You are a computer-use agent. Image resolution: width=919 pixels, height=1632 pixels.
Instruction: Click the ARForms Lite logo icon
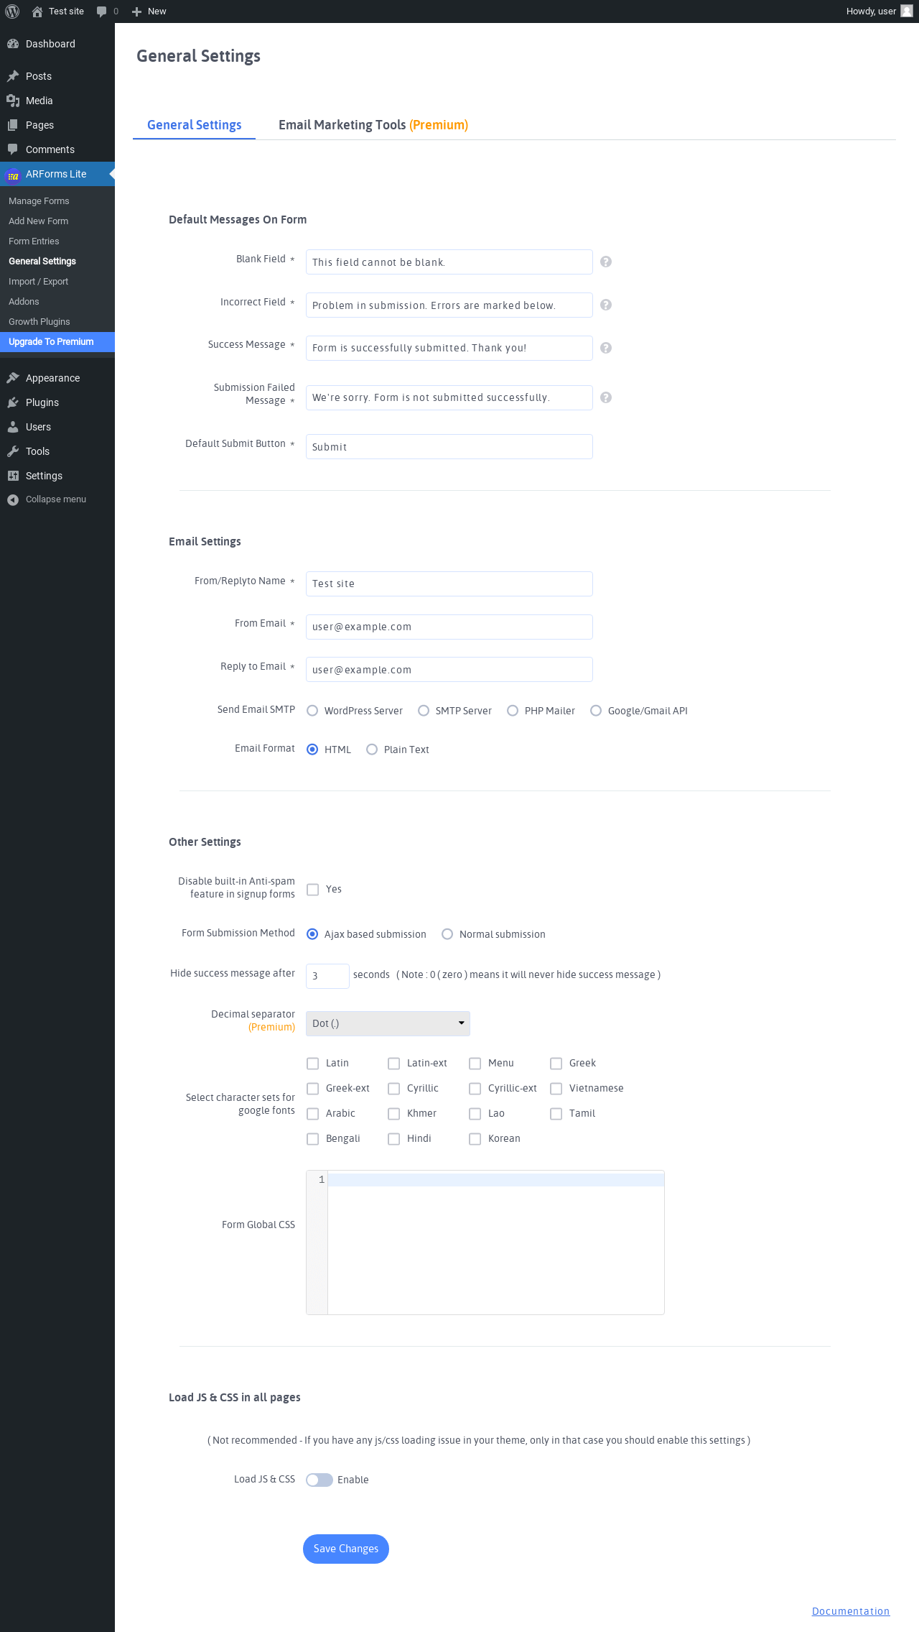pos(13,175)
